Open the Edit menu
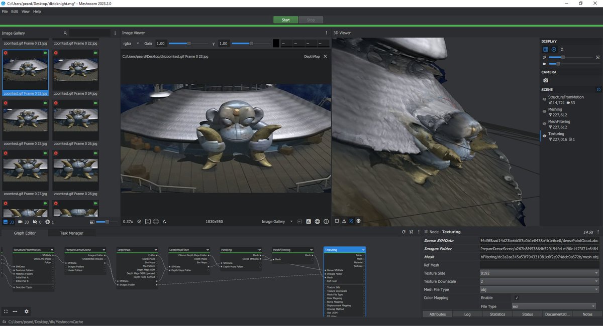The height and width of the screenshot is (326, 603). pos(15,11)
